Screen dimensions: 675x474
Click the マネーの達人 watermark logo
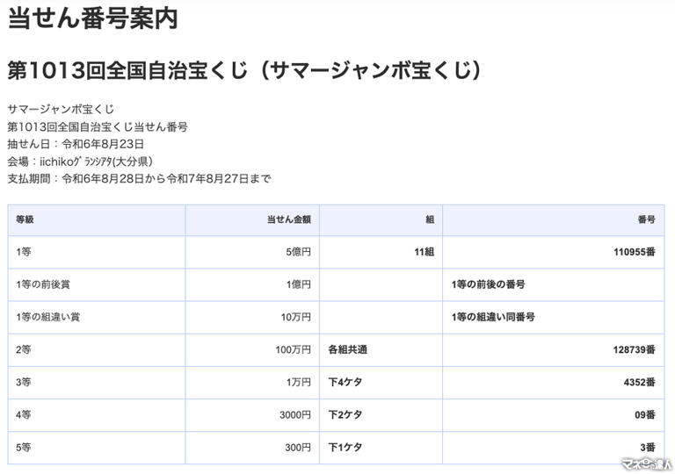647,464
